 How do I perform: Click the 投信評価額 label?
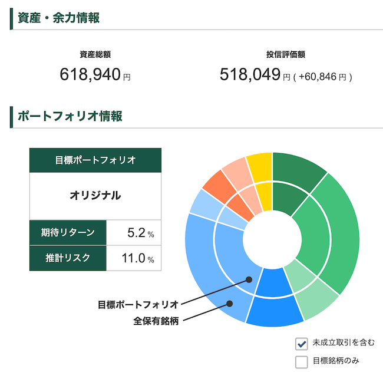[286, 54]
